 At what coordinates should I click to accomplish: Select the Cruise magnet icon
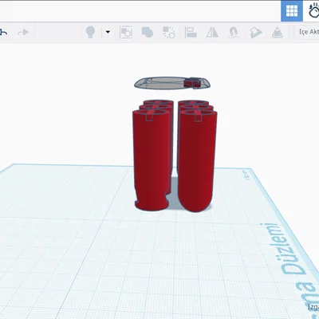coord(234,33)
